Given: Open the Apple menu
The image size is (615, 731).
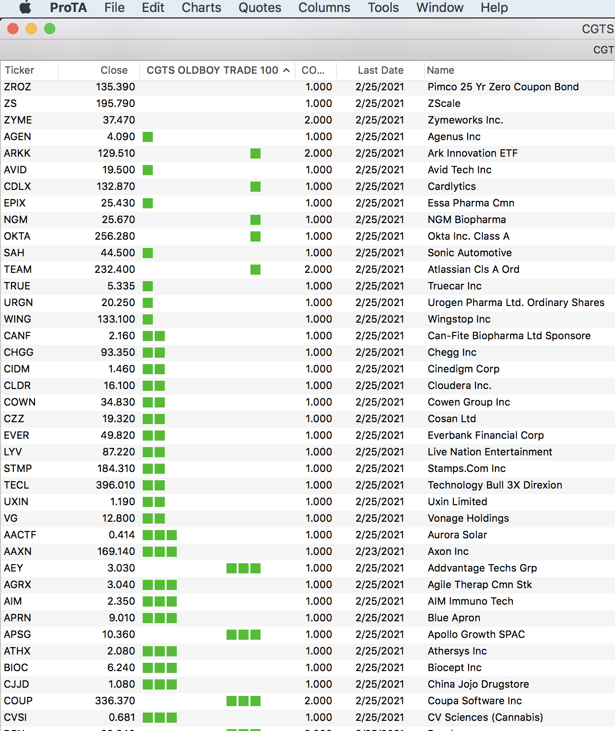Looking at the screenshot, I should [x=25, y=7].
